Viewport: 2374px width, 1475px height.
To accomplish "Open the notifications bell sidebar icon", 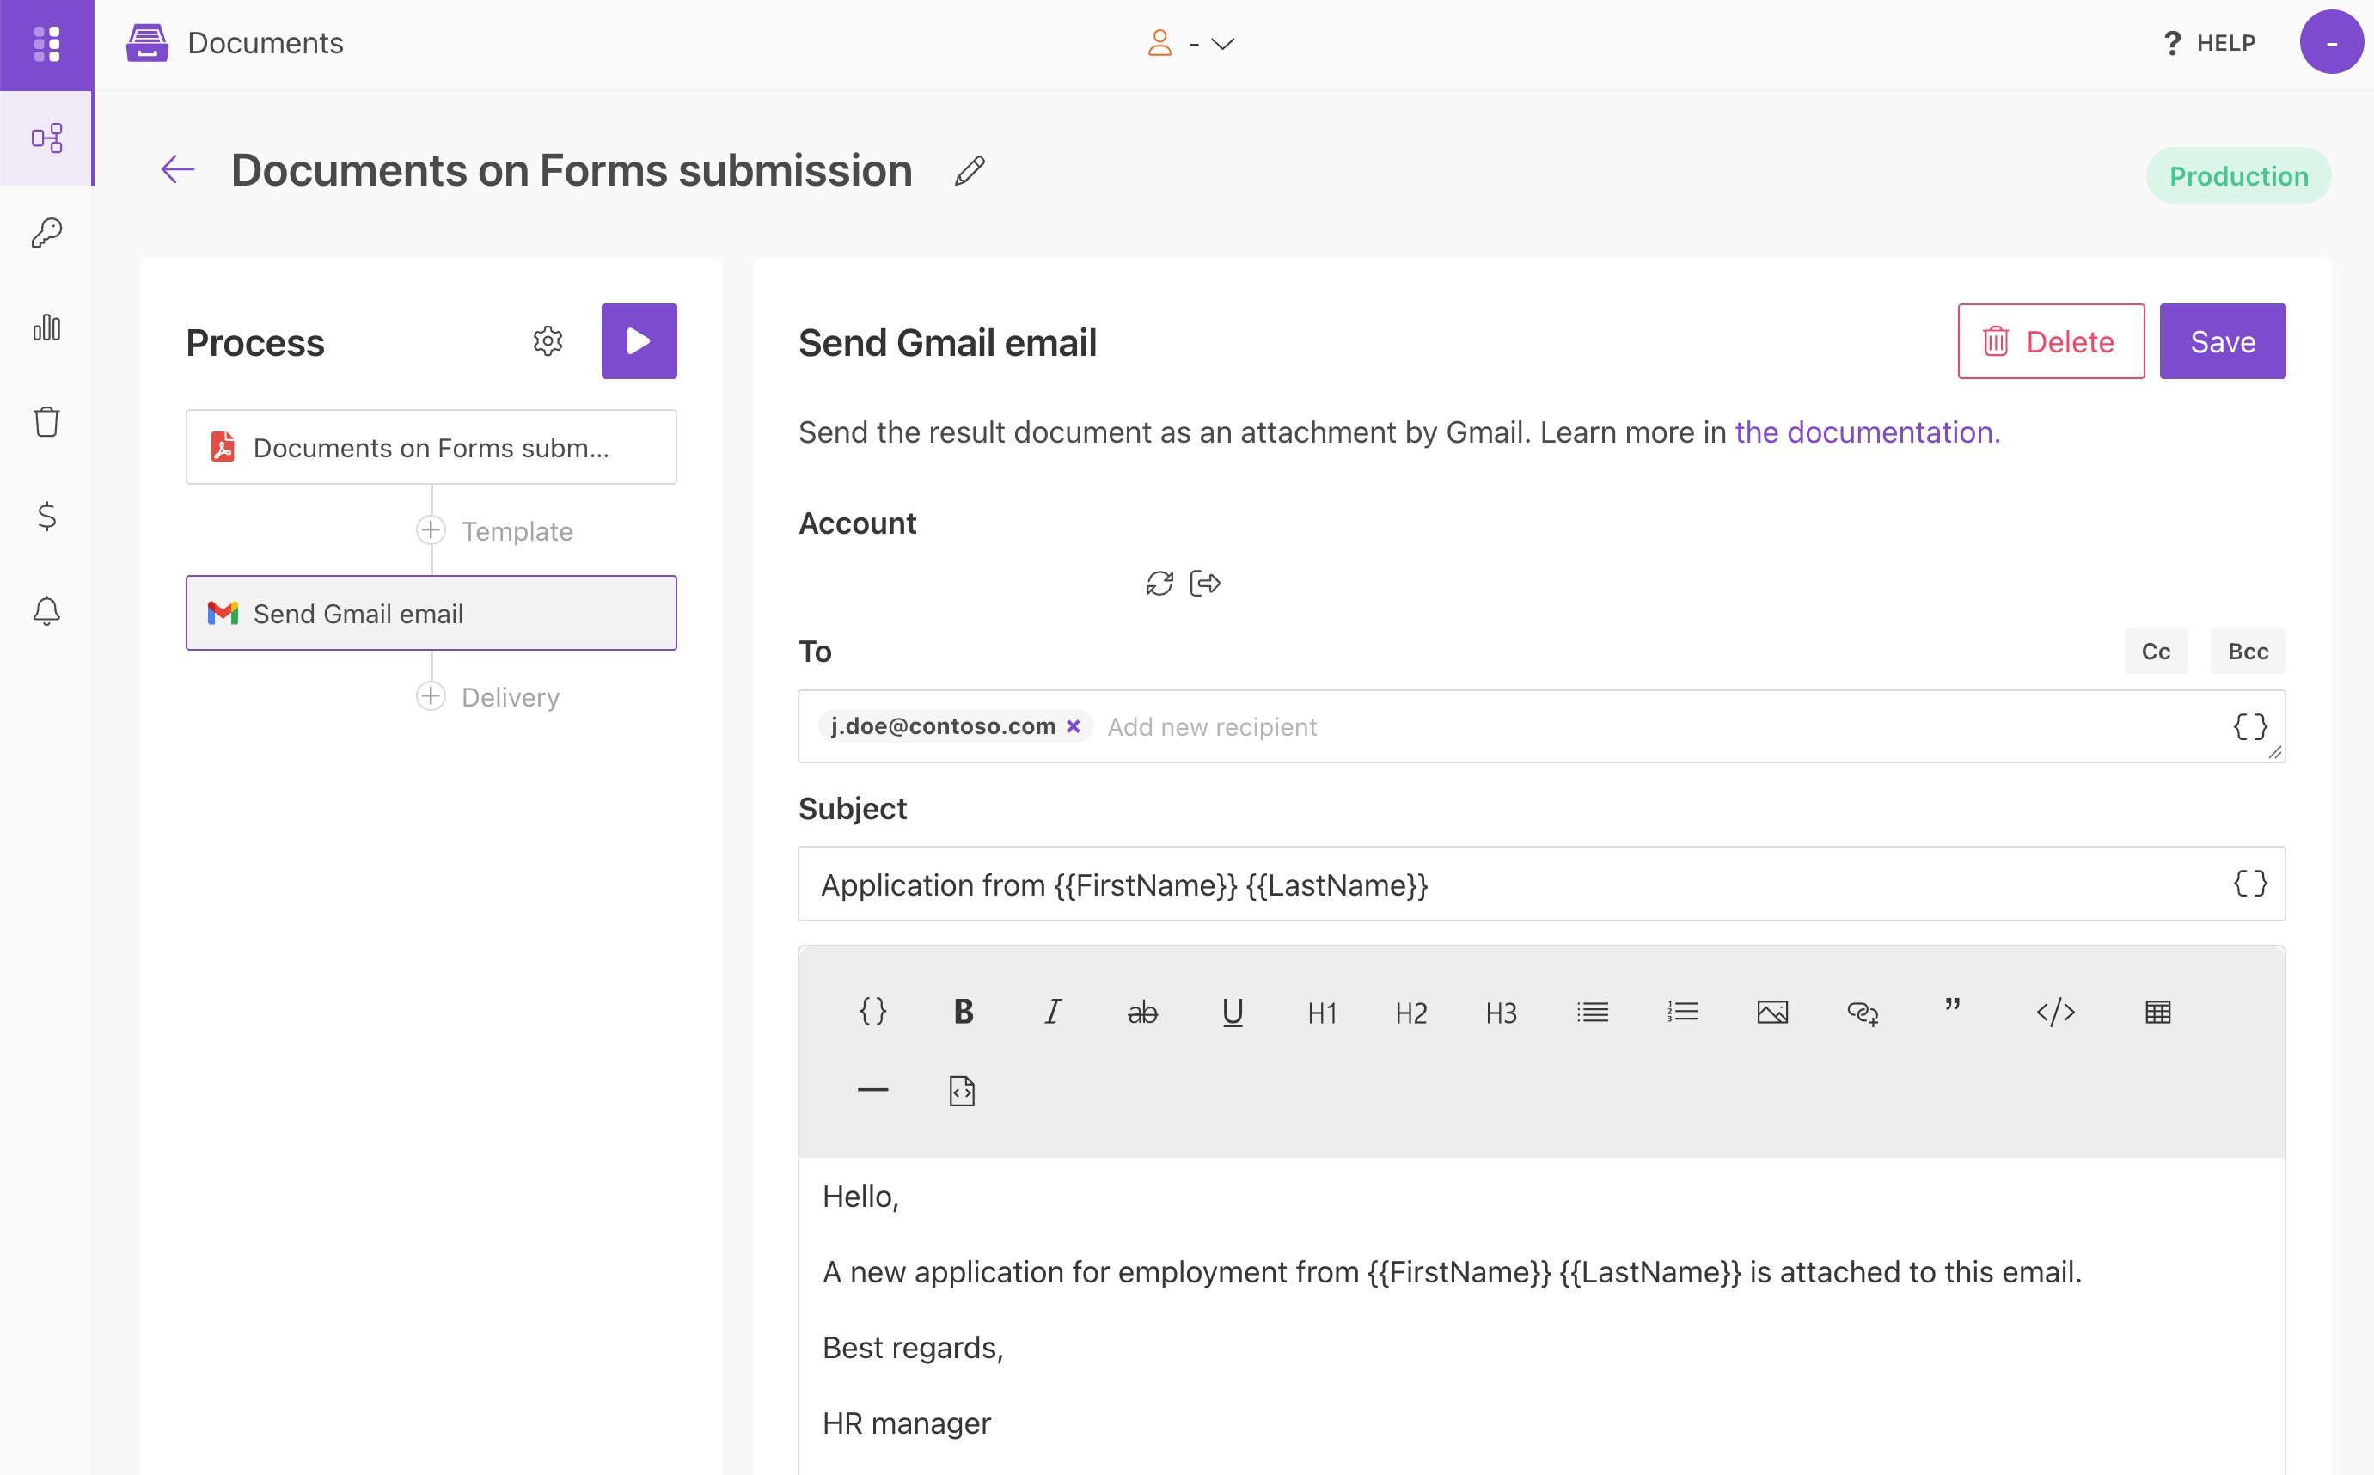I will coord(46,612).
